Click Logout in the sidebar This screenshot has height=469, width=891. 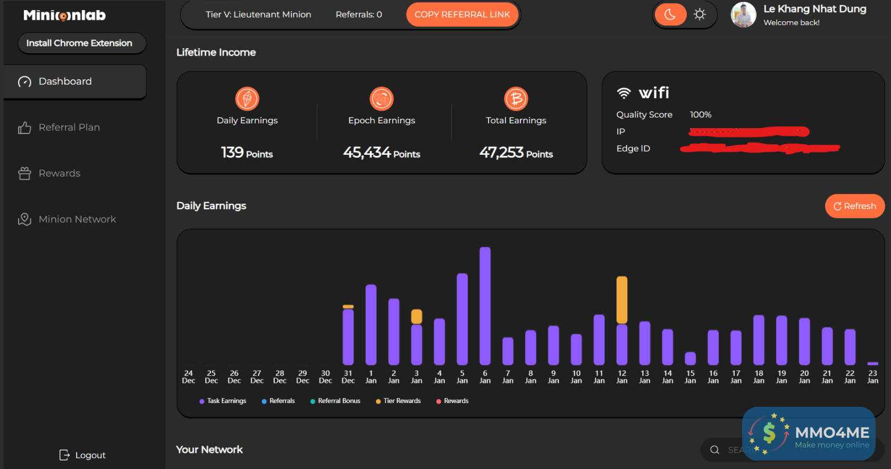[82, 455]
